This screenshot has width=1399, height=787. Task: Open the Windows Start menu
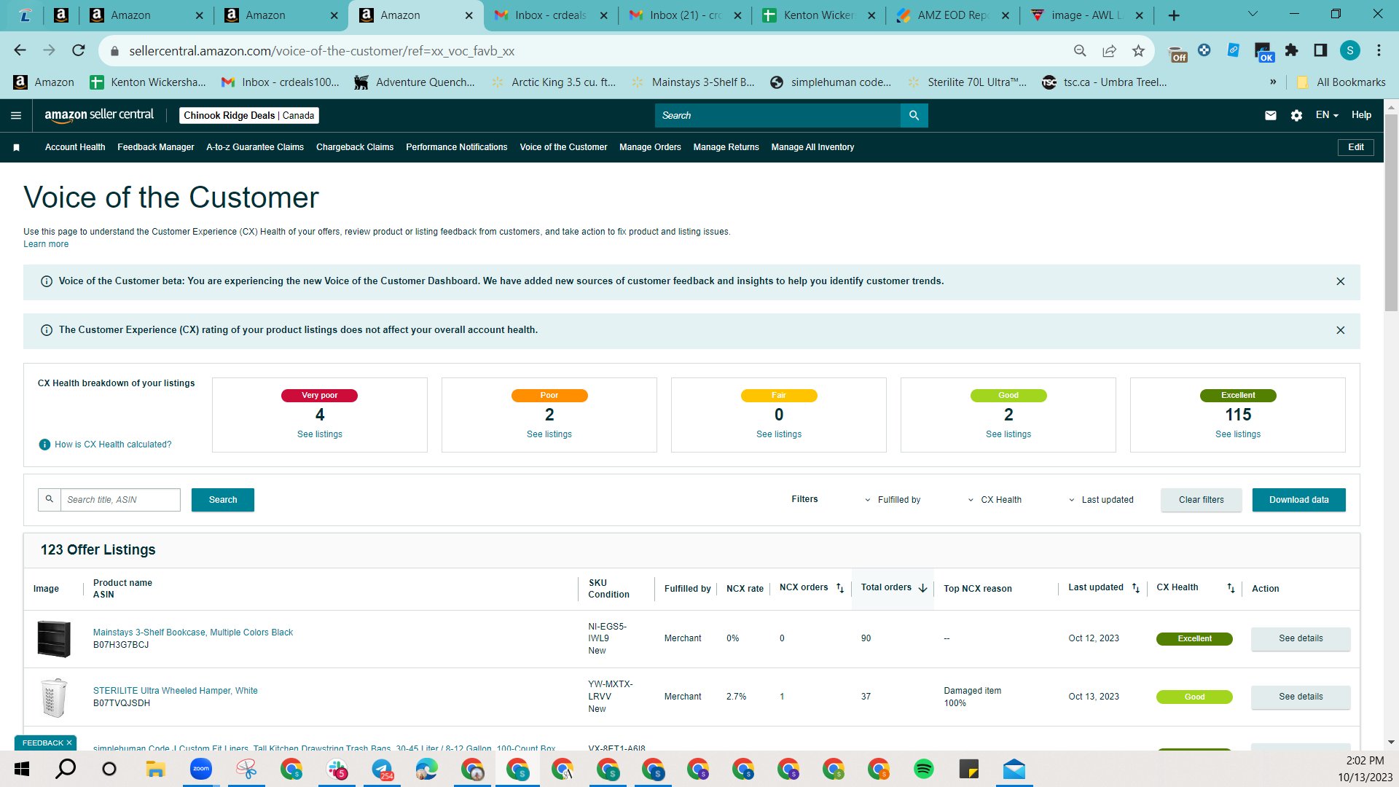tap(21, 769)
